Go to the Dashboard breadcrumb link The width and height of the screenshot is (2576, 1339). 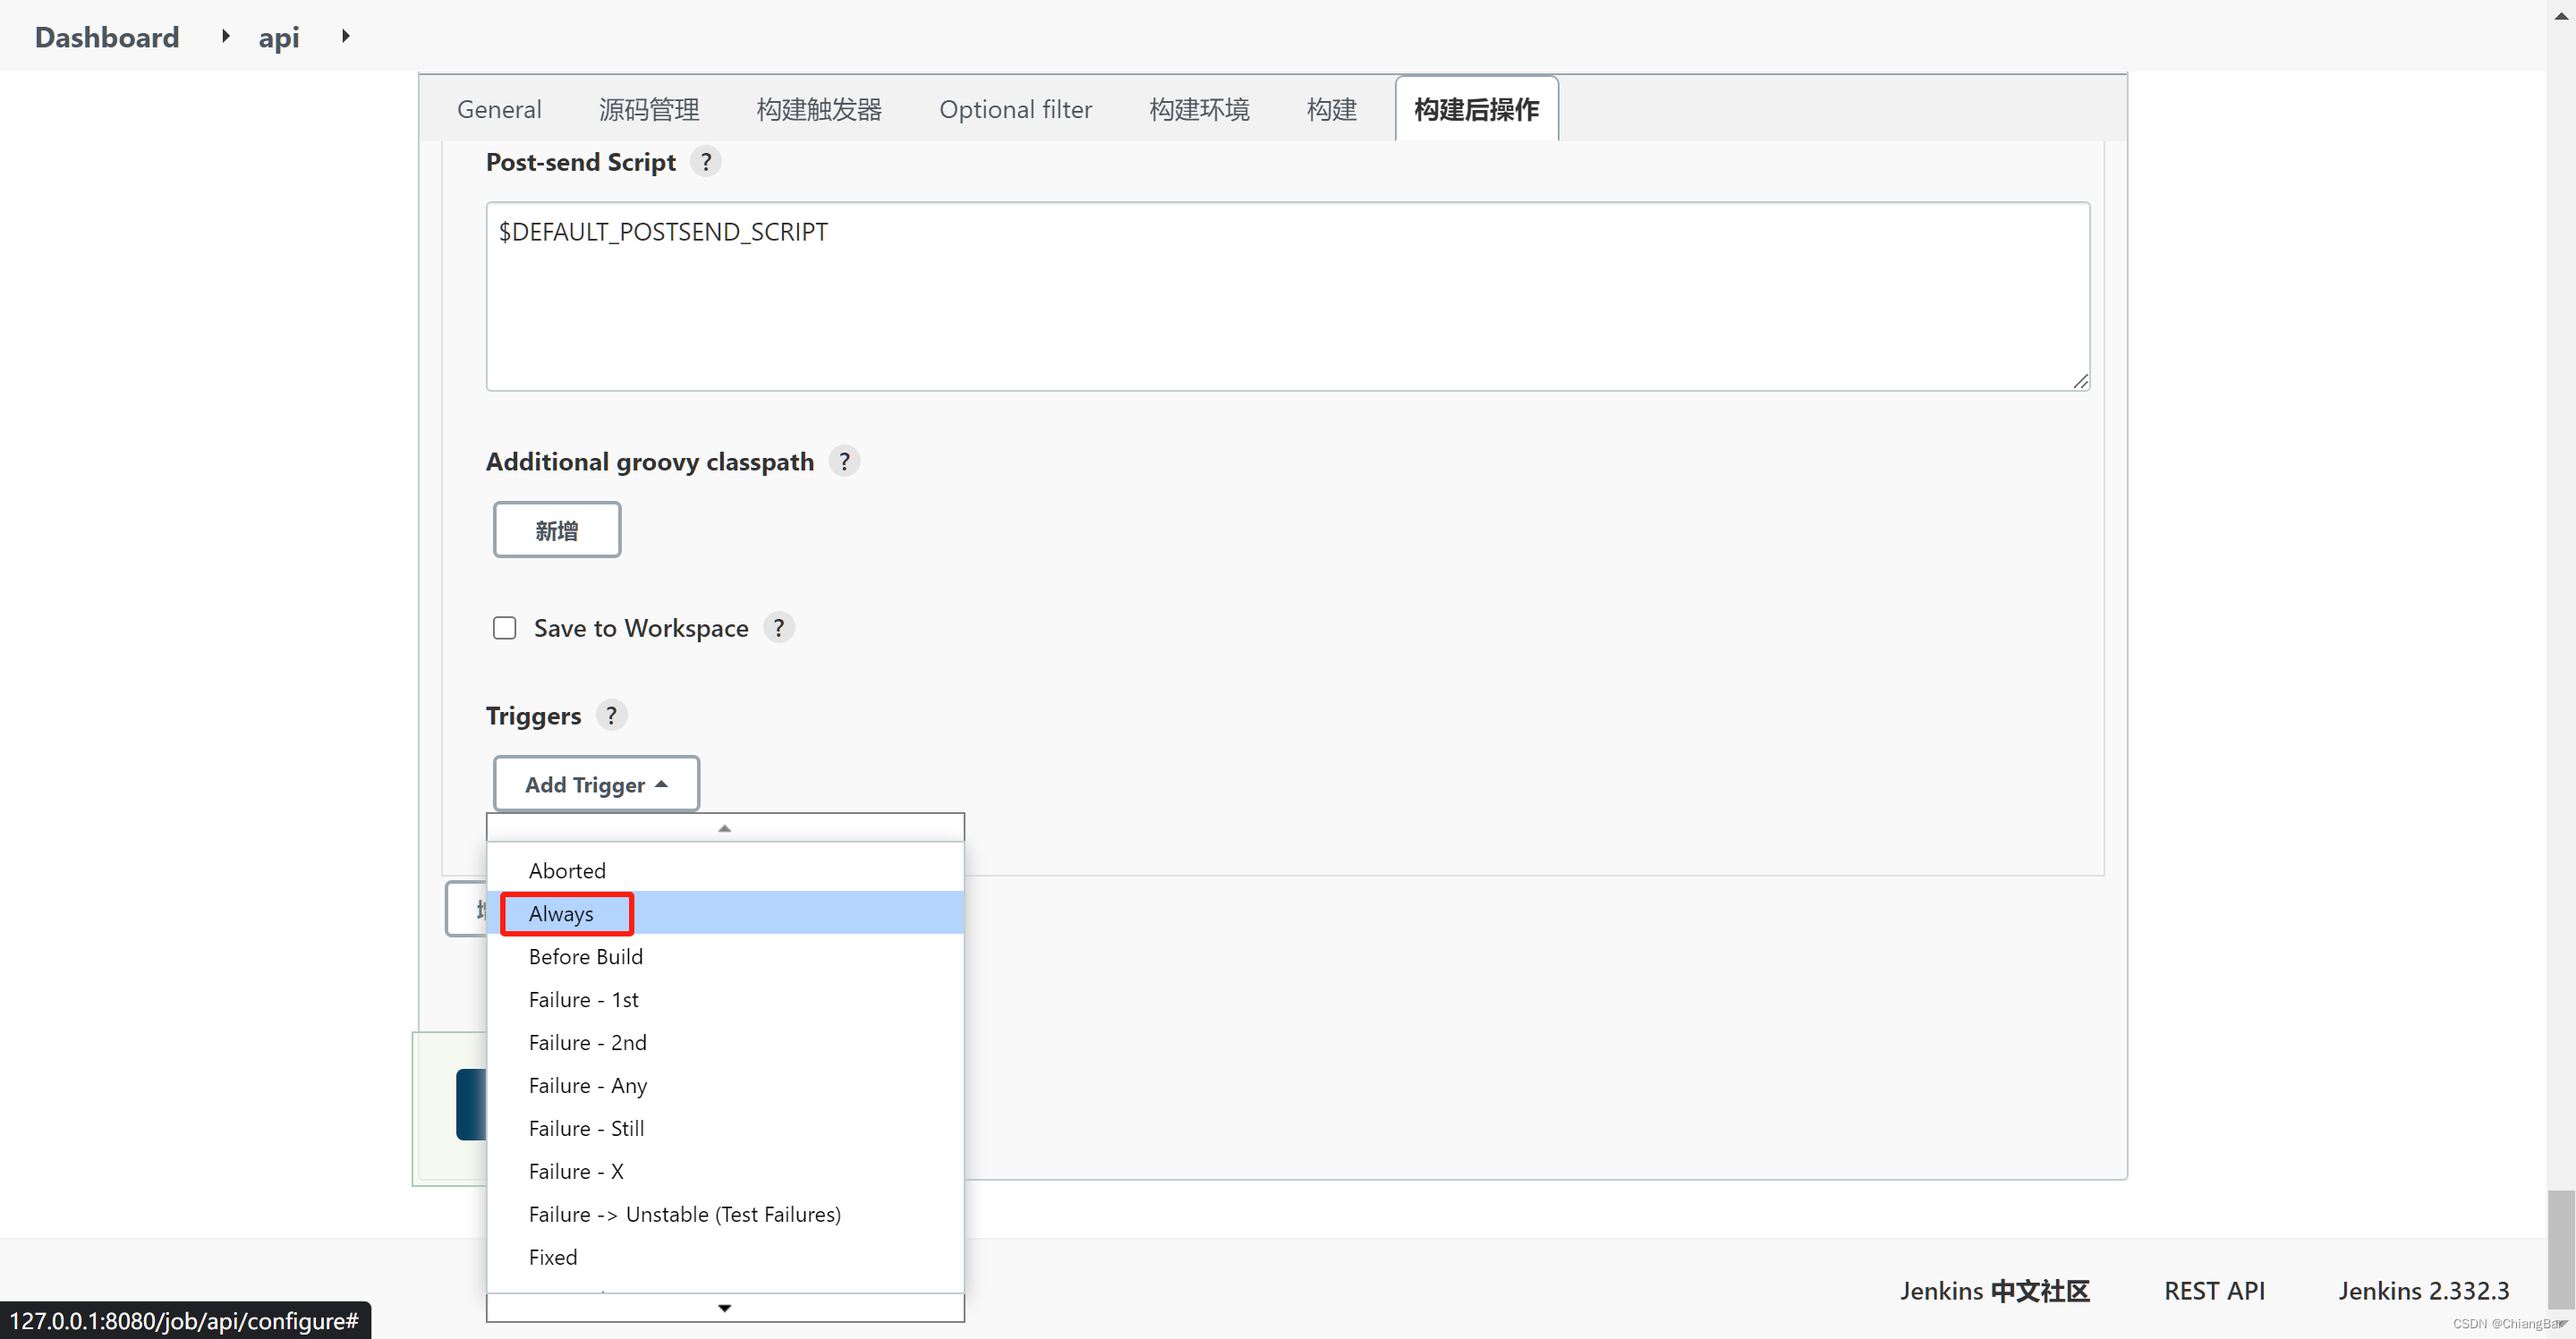tap(107, 37)
